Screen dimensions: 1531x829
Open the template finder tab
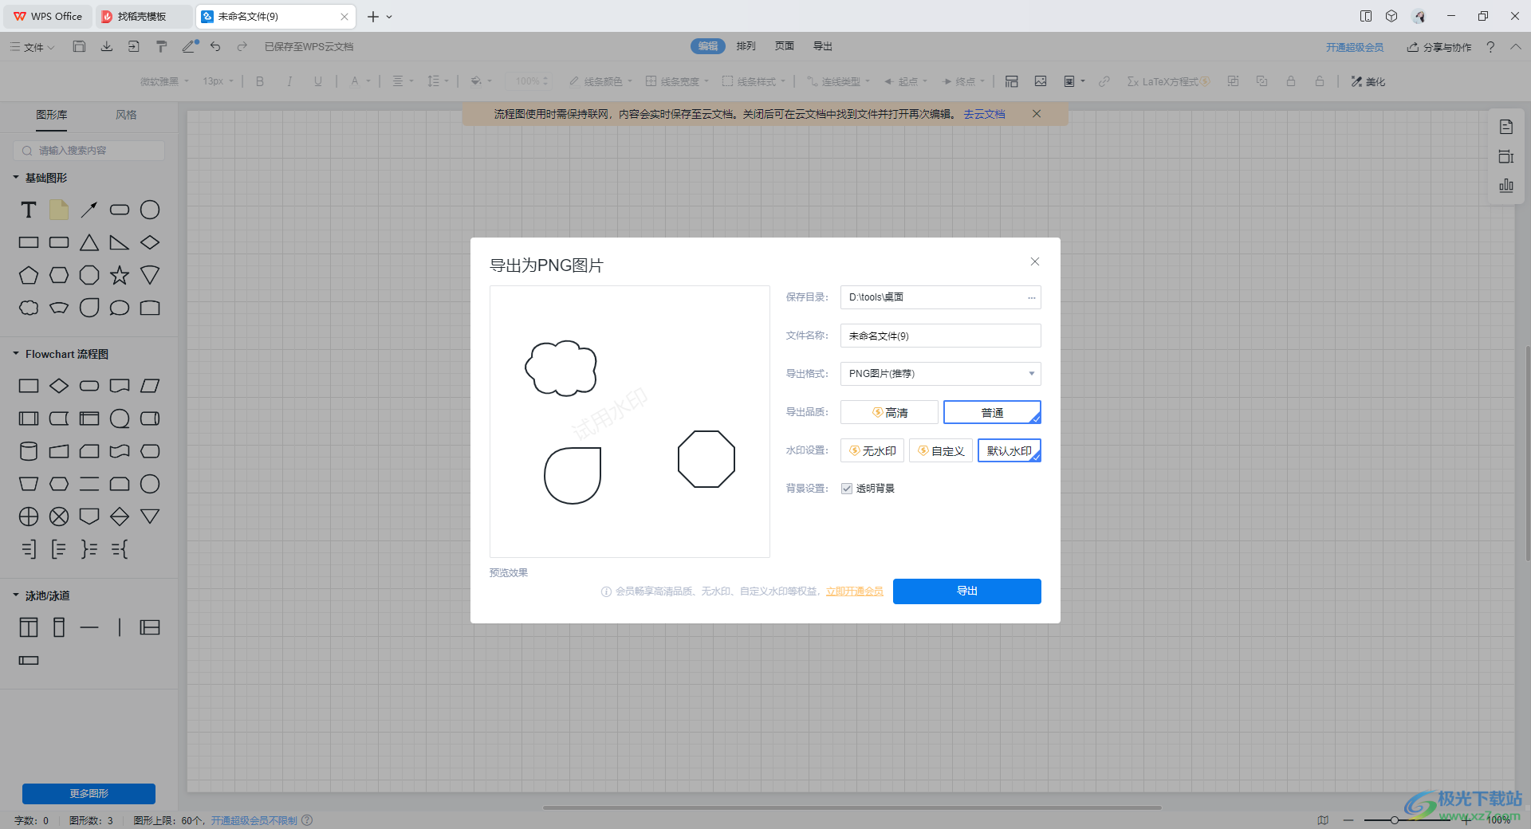click(144, 16)
